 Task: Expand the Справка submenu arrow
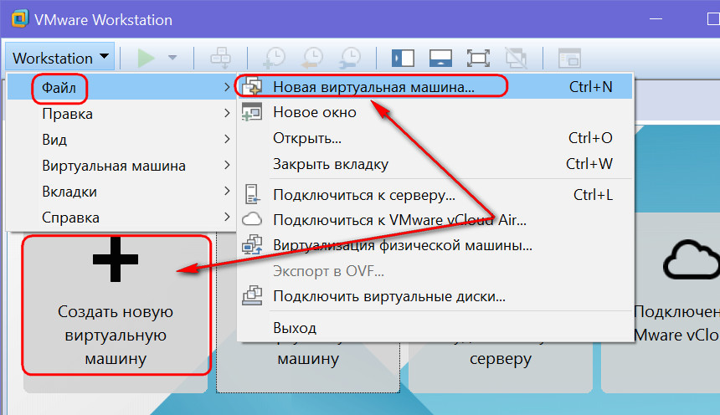tap(227, 217)
